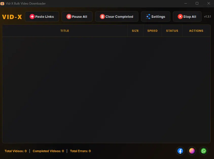Click the Vid-X app icon in title bar
The image size is (214, 159).
coord(2,4)
